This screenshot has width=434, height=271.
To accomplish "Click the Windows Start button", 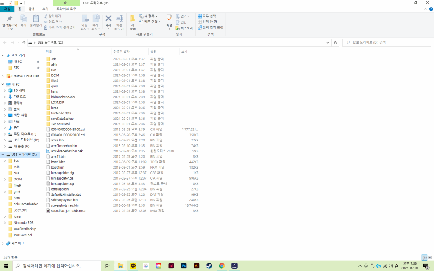I will pyautogui.click(x=6, y=266).
